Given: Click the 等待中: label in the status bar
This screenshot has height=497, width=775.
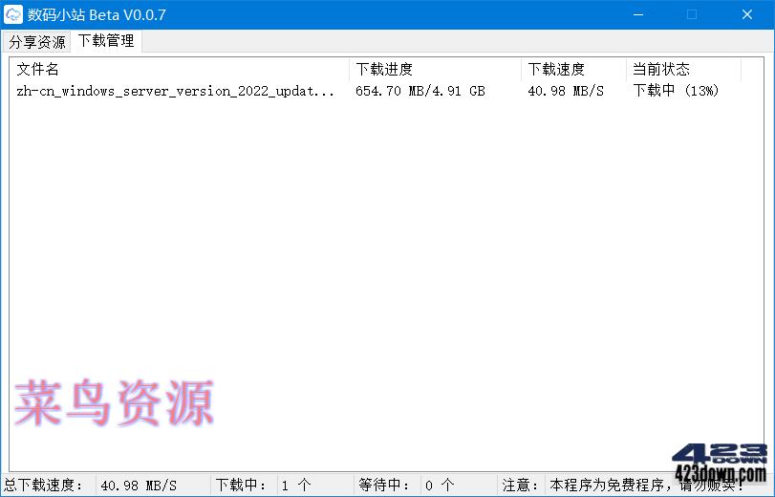Looking at the screenshot, I should [x=384, y=486].
